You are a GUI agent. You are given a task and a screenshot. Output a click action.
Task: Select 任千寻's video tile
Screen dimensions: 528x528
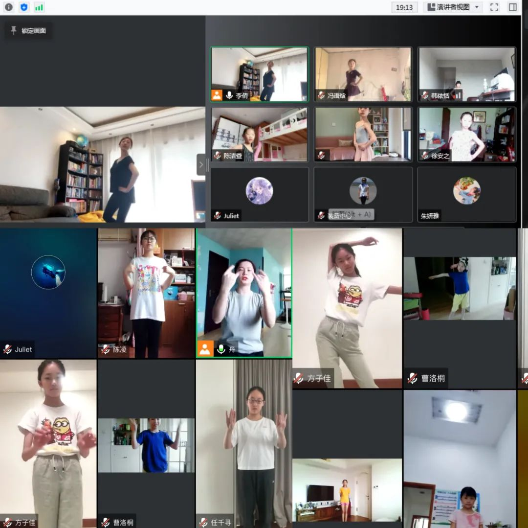(244, 444)
